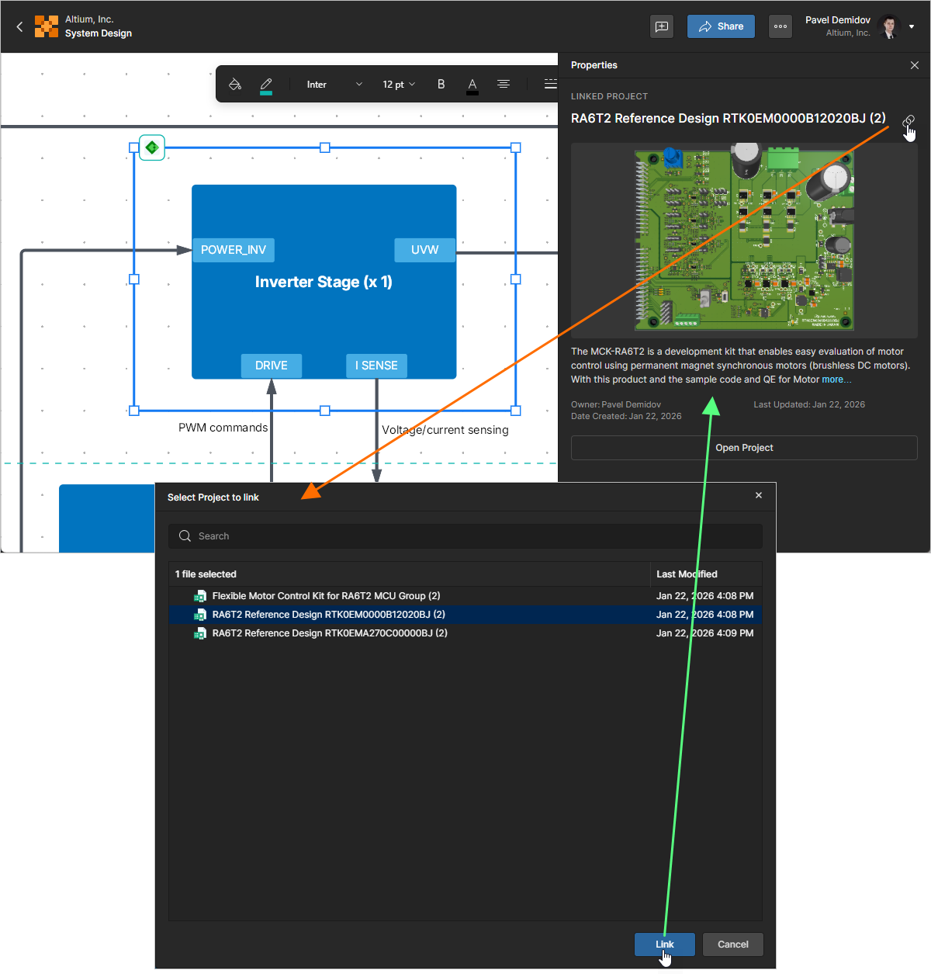The width and height of the screenshot is (931, 974).
Task: Select the fill color bucket tool
Action: [x=235, y=84]
